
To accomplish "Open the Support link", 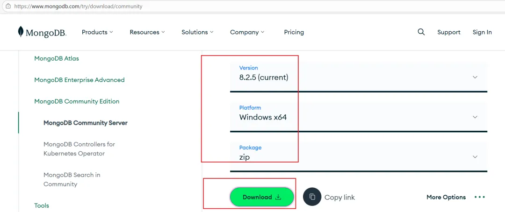I will 448,32.
